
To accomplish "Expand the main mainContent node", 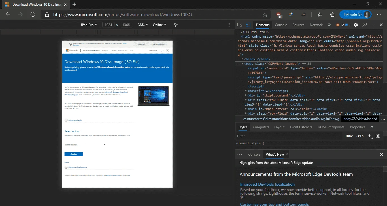I will tap(246, 109).
